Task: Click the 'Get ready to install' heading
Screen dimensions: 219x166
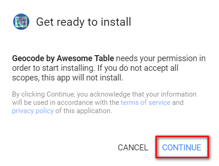Action: pyautogui.click(x=83, y=22)
